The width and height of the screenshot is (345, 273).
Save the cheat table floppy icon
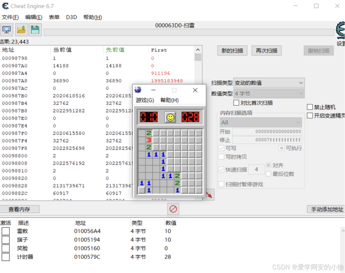[x=35, y=30]
